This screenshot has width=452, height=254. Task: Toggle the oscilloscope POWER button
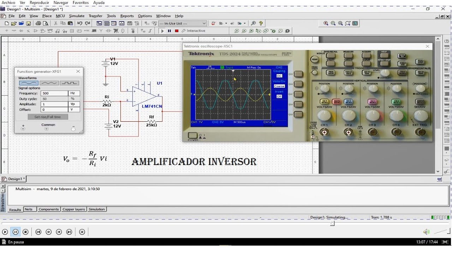[x=192, y=135]
